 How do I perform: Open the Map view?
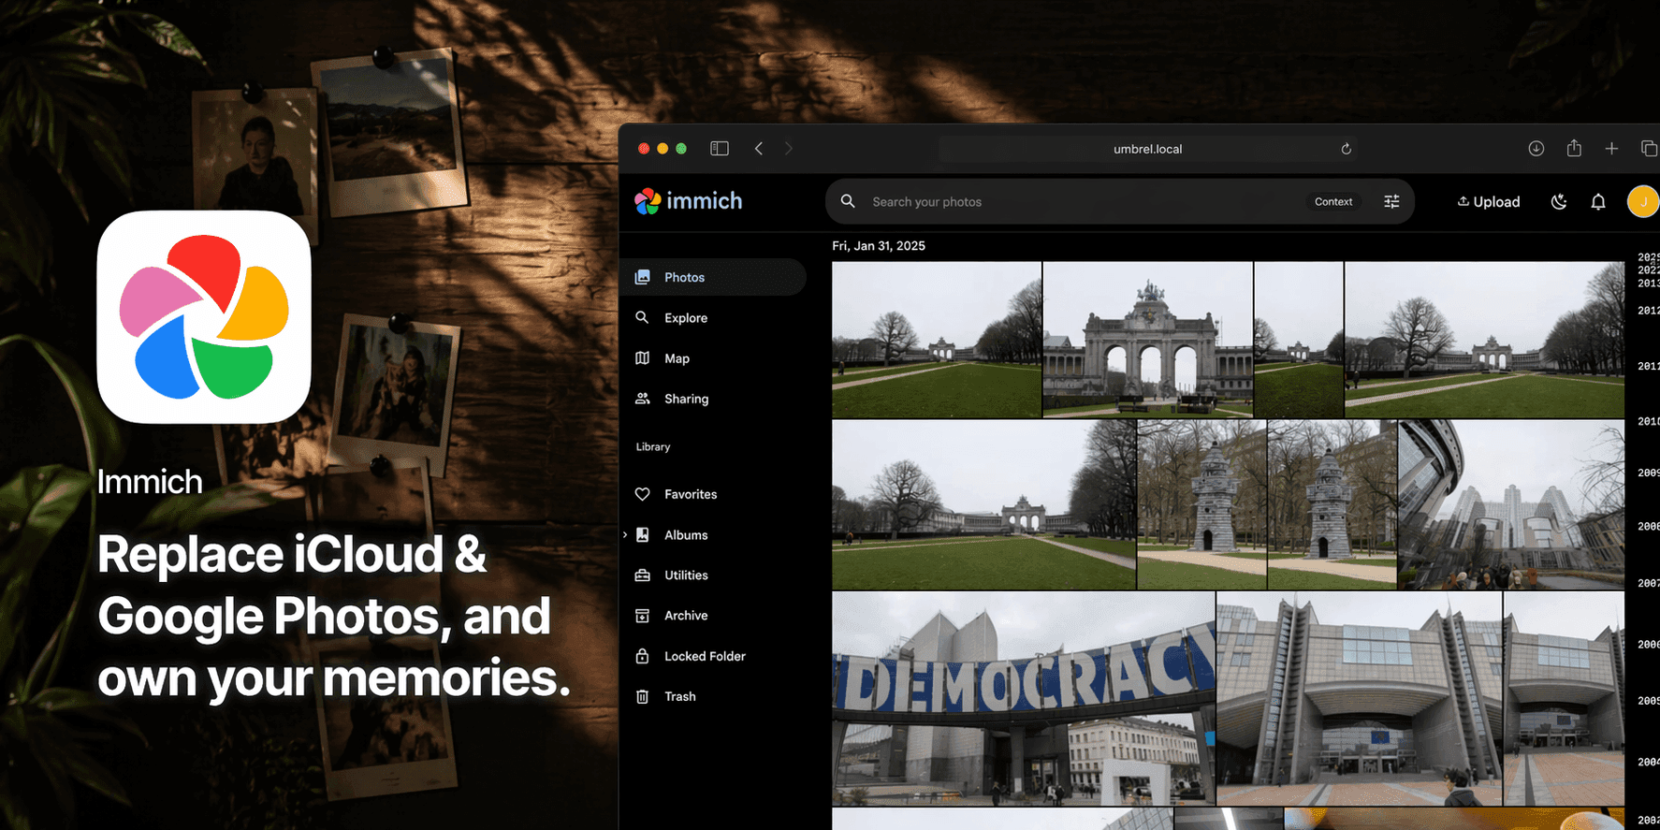click(713, 358)
